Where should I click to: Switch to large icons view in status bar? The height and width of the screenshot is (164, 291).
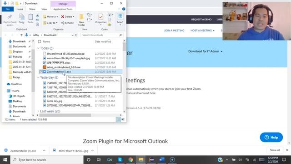(123, 119)
